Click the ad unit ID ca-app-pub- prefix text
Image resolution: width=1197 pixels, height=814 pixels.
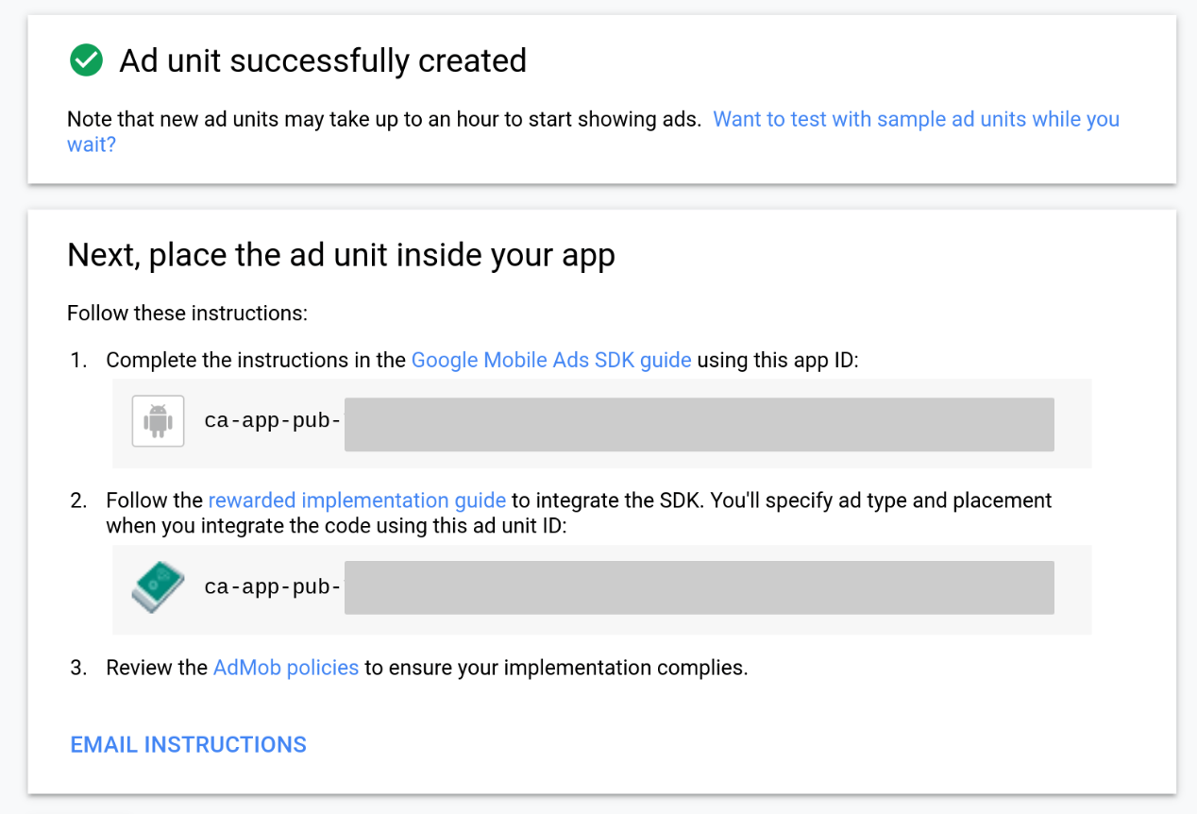[272, 587]
